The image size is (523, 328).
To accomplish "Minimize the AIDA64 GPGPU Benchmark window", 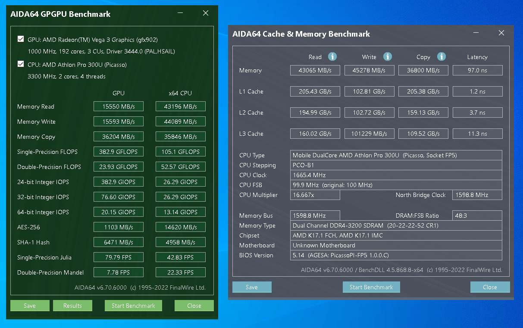I will (180, 13).
